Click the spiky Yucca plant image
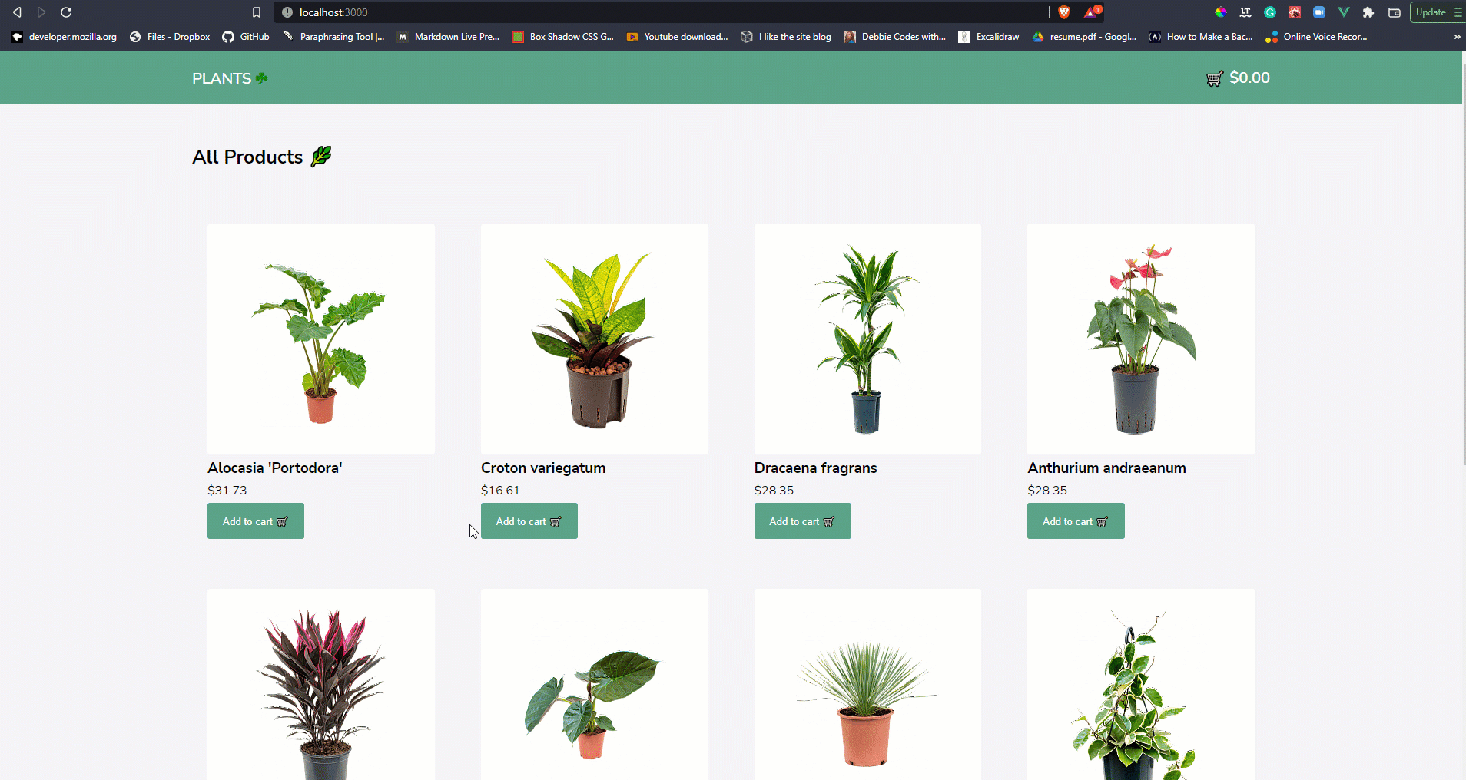This screenshot has height=780, width=1466. point(867,685)
